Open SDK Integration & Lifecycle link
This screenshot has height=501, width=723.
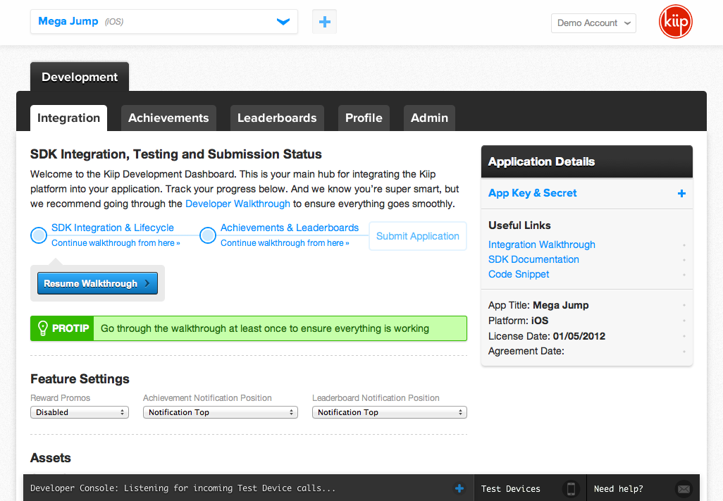(113, 228)
